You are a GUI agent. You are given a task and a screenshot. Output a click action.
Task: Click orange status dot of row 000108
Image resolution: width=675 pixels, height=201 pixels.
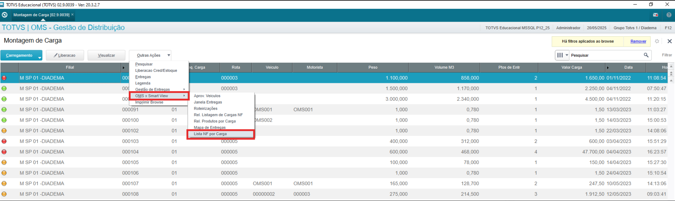click(4, 194)
